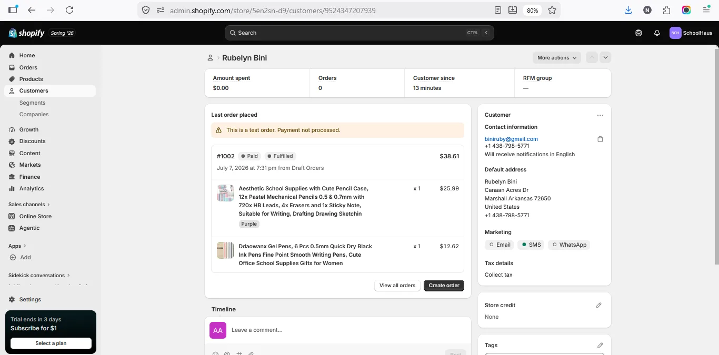Screen dimensions: 719x355
Task: Toggle WhatsApp marketing subscription badge
Action: tap(570, 245)
